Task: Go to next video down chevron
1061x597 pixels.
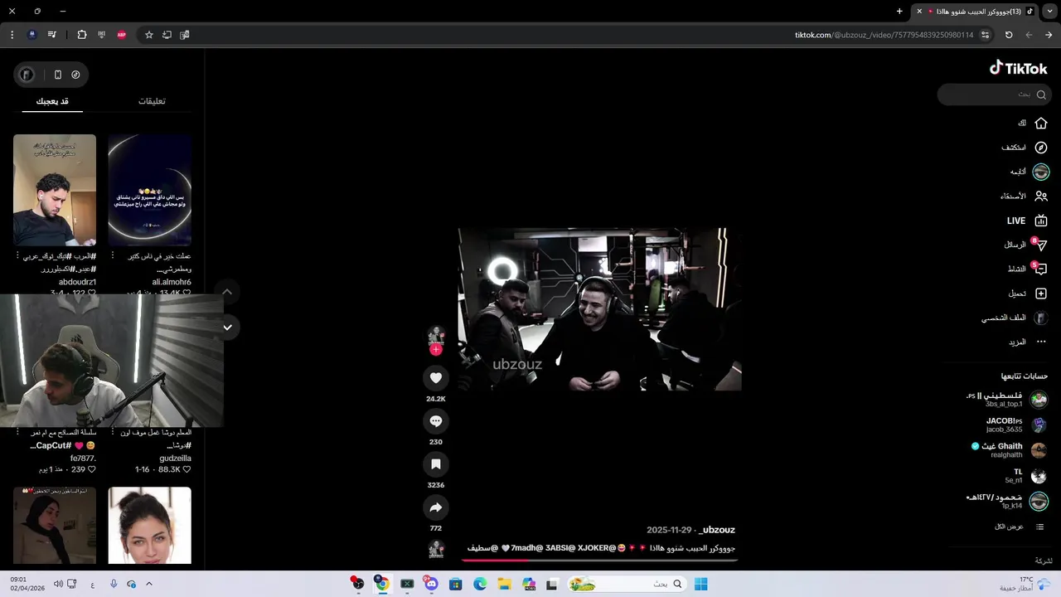Action: click(227, 328)
